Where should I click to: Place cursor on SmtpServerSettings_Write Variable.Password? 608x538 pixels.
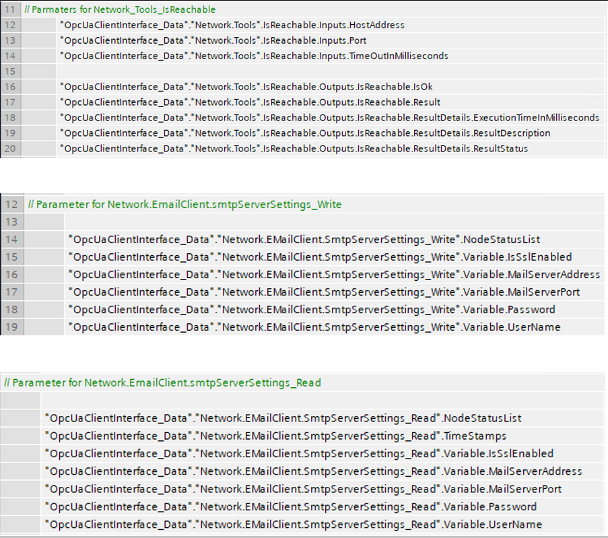point(312,310)
